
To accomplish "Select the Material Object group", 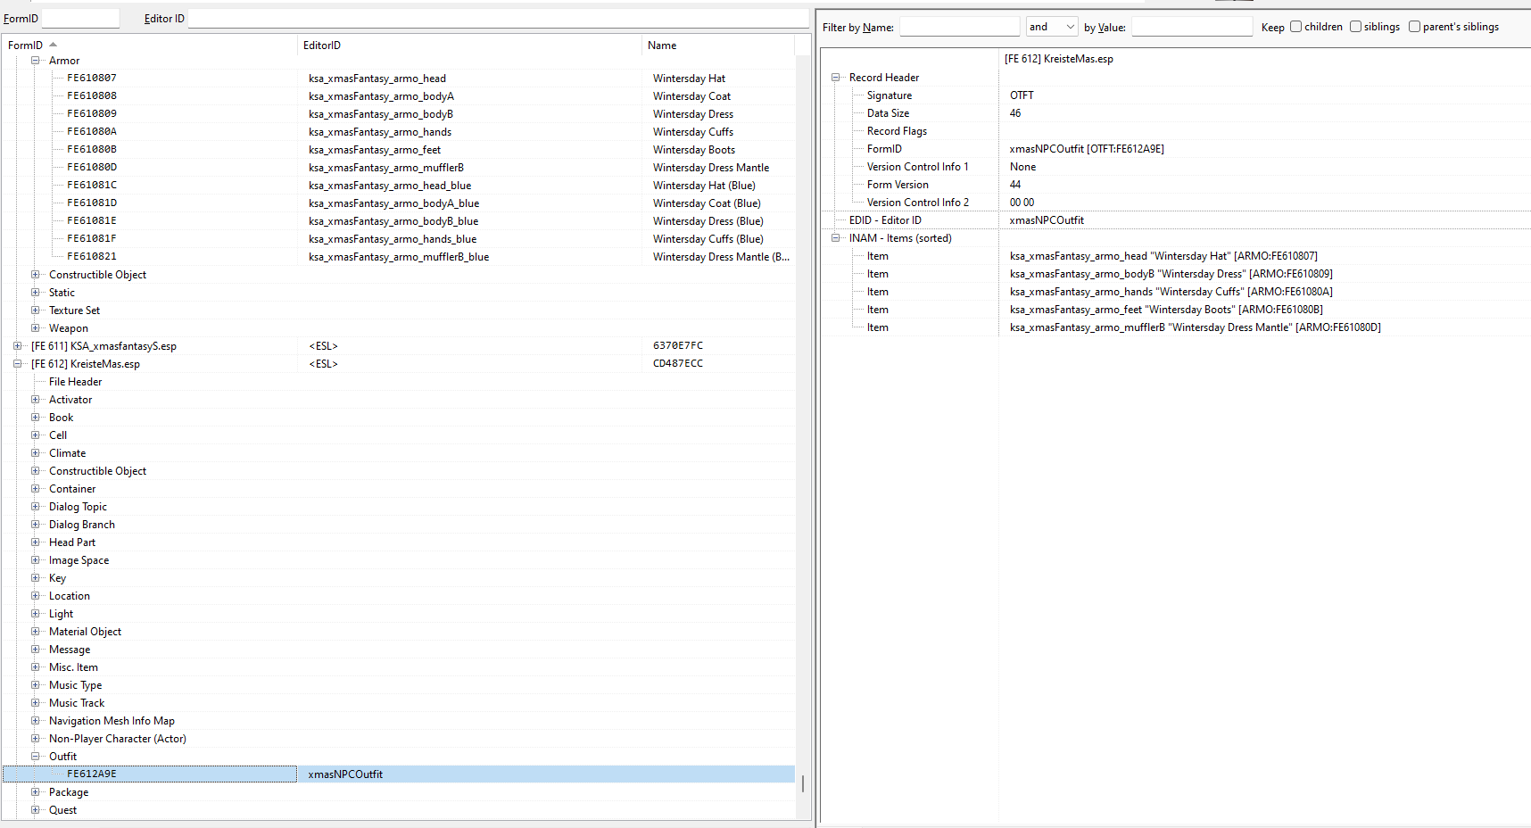I will point(85,632).
